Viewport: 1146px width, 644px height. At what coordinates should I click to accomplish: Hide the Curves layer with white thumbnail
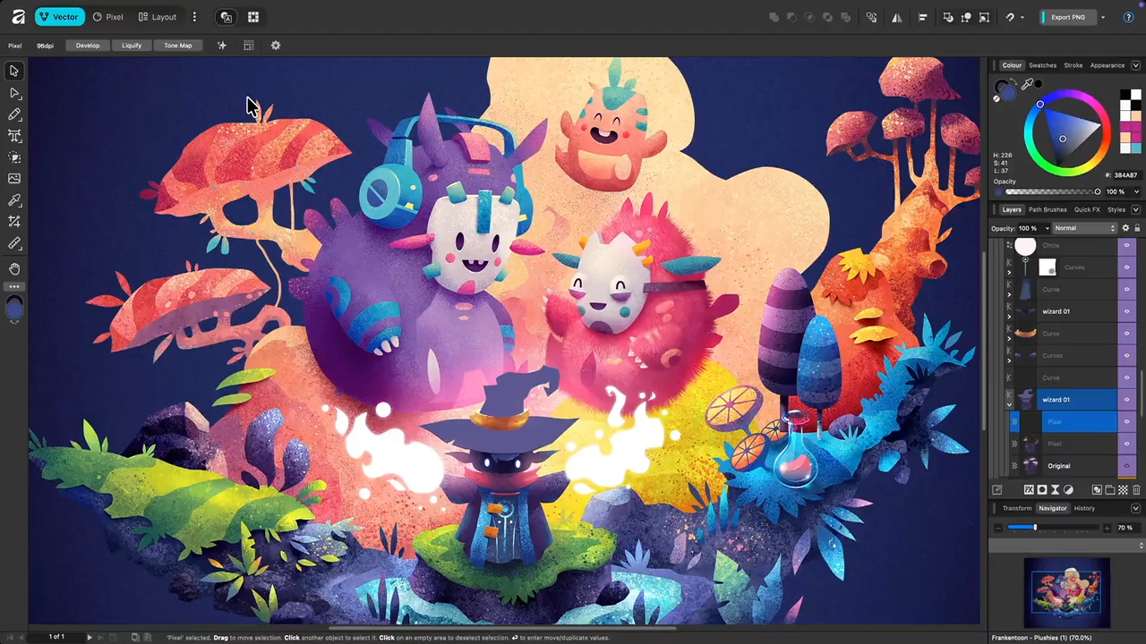(1126, 267)
